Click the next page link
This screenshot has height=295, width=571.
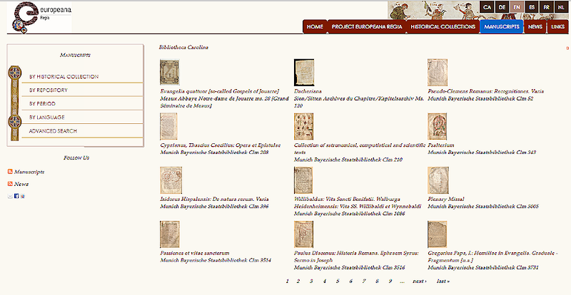coord(420,281)
